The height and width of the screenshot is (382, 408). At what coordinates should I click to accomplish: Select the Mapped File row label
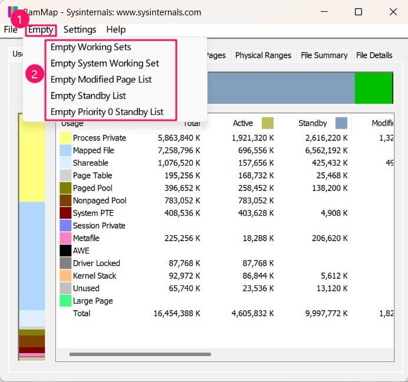93,150
